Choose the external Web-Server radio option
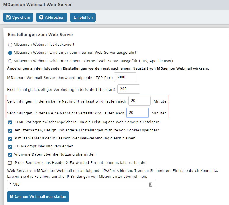Image resolution: width=229 pixels, height=205 pixels. (10, 61)
